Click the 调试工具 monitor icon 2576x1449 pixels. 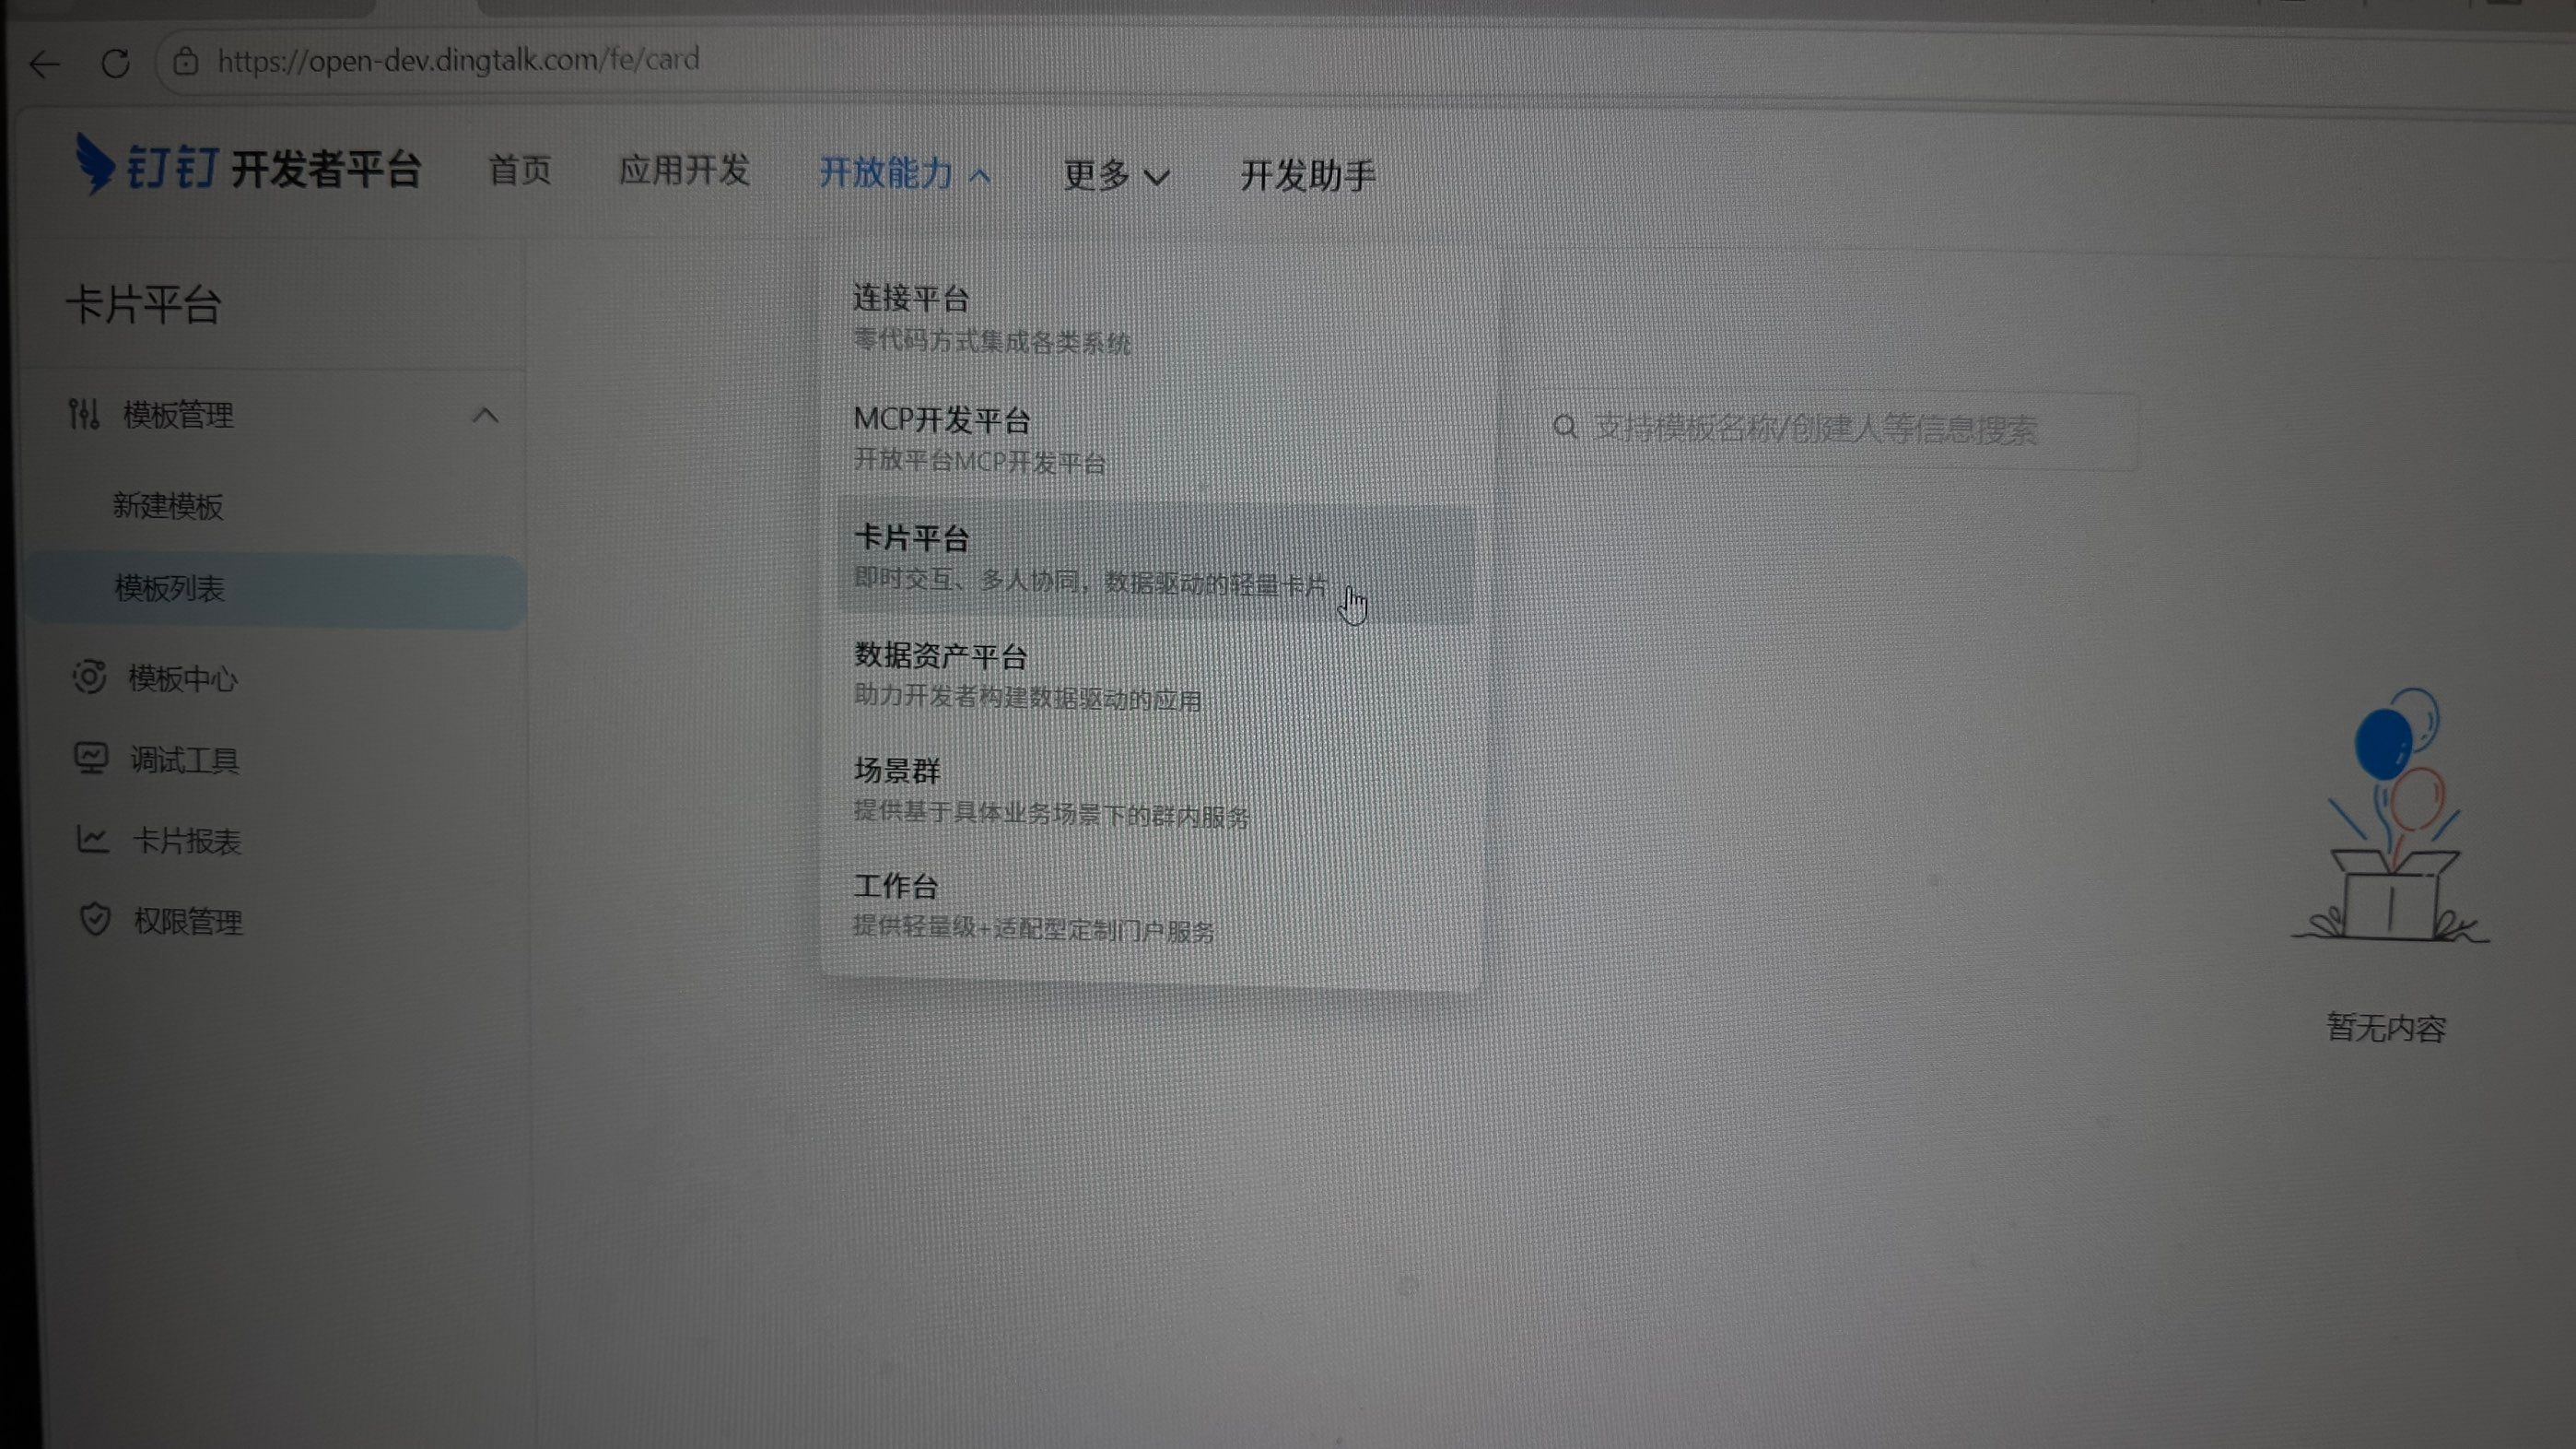point(91,758)
